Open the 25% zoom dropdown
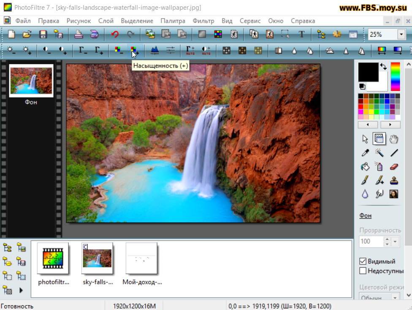Screen dimensions: 412x310 [401, 34]
